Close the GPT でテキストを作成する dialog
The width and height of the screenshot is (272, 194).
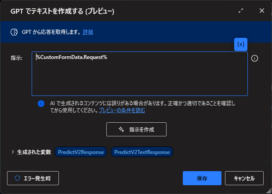(x=262, y=11)
